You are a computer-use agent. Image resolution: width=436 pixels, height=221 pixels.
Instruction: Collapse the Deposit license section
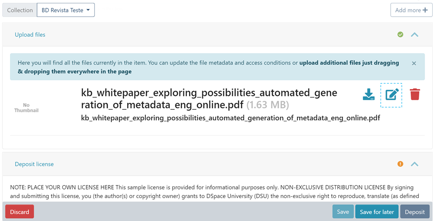coord(414,164)
